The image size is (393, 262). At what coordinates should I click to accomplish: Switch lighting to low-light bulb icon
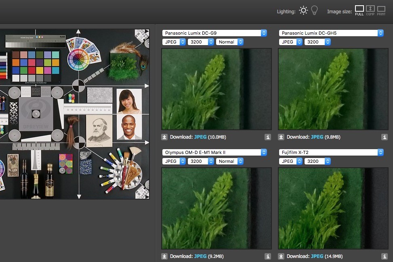point(314,10)
